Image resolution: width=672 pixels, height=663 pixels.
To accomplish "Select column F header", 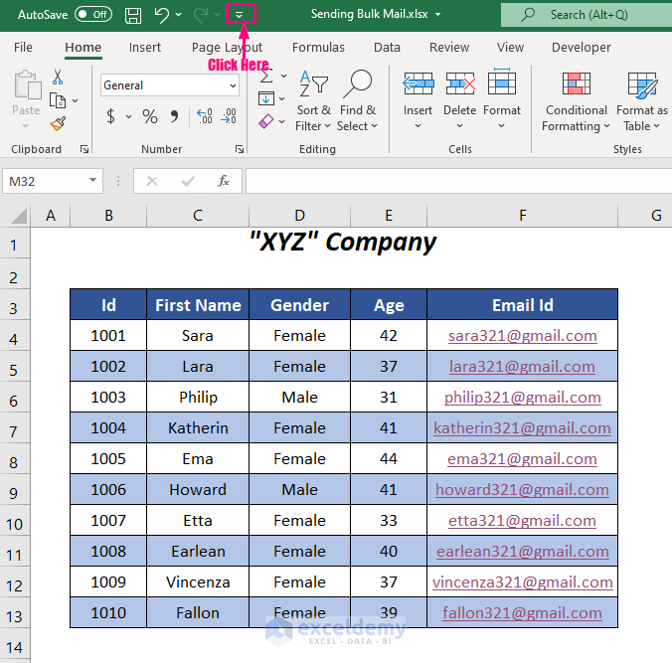I will coord(523,215).
